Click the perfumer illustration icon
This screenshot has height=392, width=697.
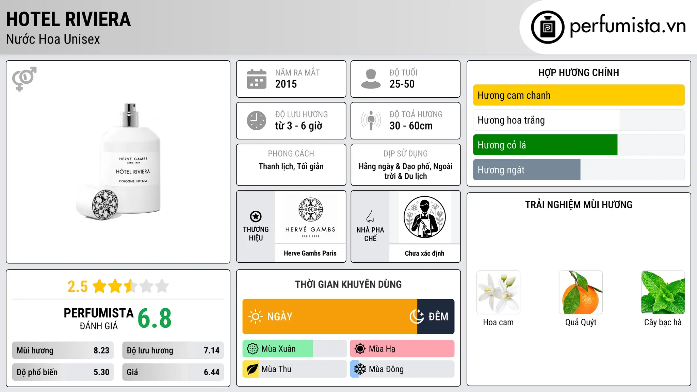pos(424,217)
